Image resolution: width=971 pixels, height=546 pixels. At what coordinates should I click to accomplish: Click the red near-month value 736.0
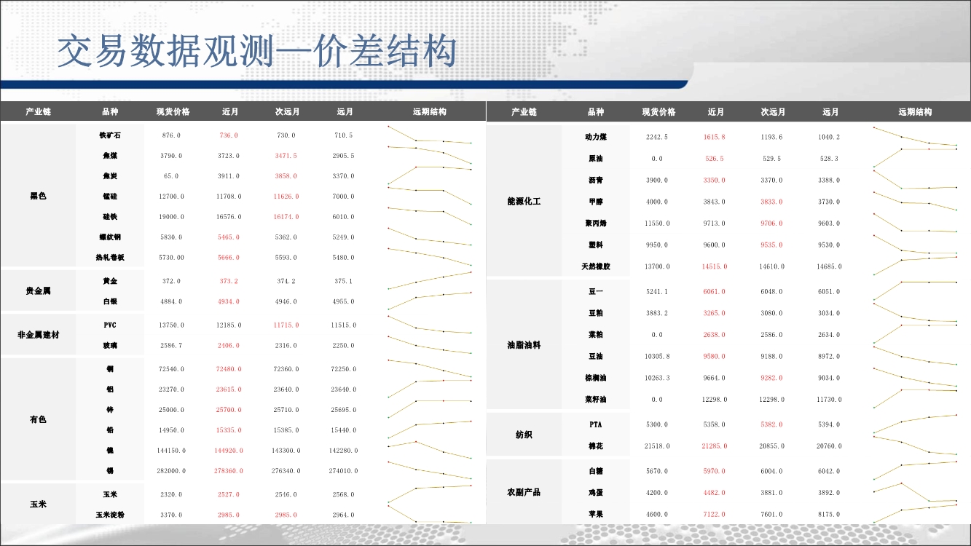229,135
